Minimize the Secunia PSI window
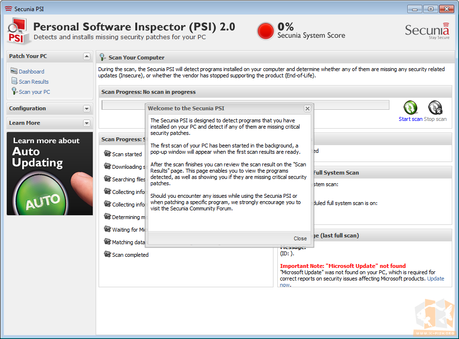 coord(415,9)
